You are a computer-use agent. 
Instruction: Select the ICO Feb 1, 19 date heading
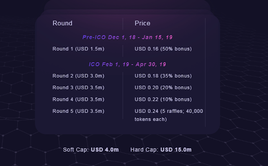click(x=127, y=64)
